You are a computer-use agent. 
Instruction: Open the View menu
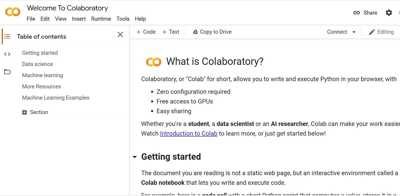(x=61, y=19)
